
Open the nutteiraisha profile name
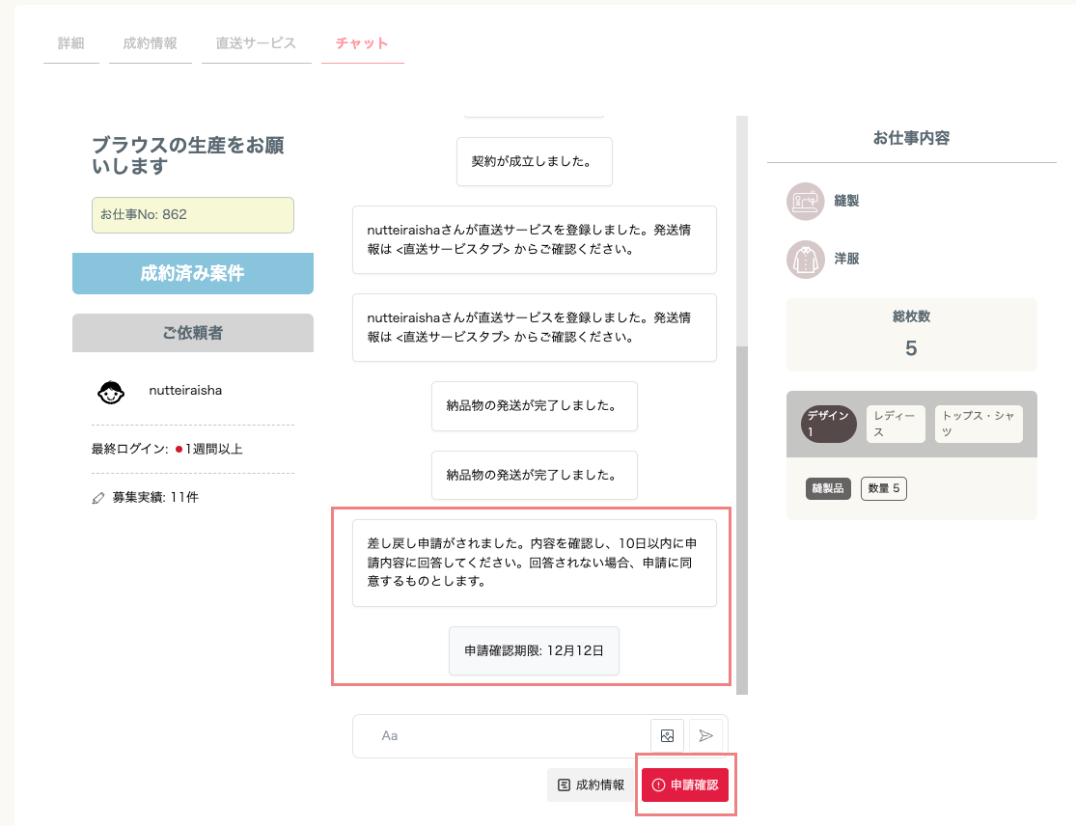[185, 391]
